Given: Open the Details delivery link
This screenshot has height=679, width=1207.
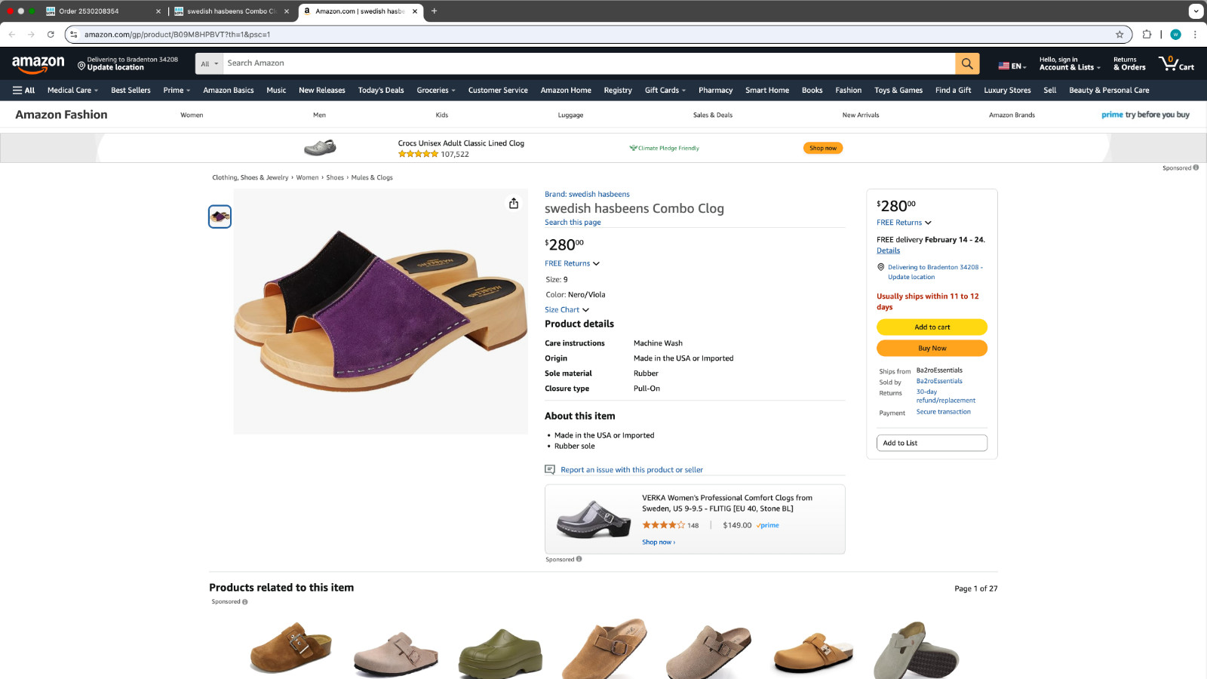Looking at the screenshot, I should (888, 250).
